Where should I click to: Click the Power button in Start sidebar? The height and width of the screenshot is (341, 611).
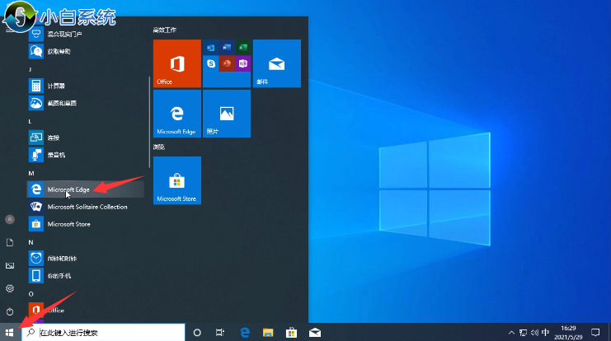click(x=10, y=311)
